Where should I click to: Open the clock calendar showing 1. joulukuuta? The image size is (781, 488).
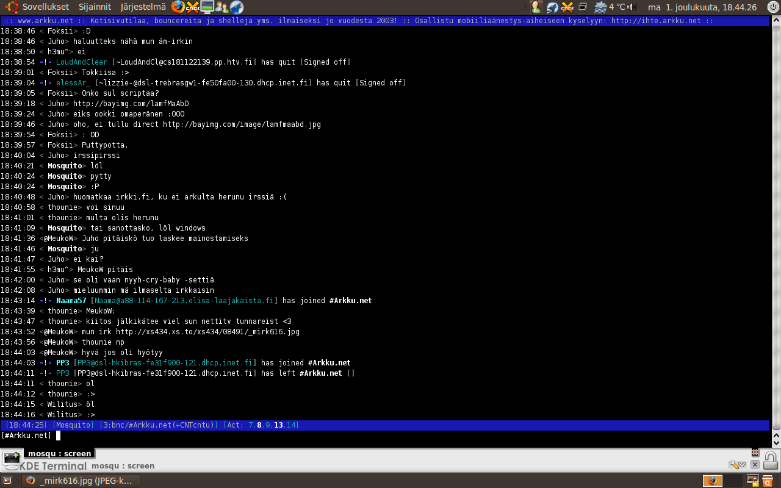pos(702,7)
